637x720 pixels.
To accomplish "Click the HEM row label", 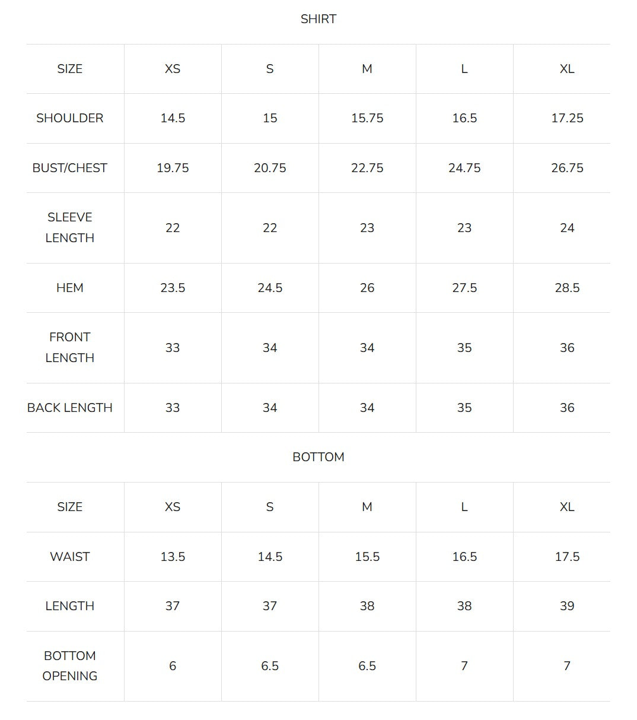I will 70,288.
